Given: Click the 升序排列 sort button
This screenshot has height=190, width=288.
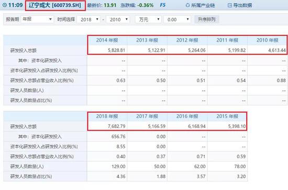Looking at the screenshot, I should (207, 19).
